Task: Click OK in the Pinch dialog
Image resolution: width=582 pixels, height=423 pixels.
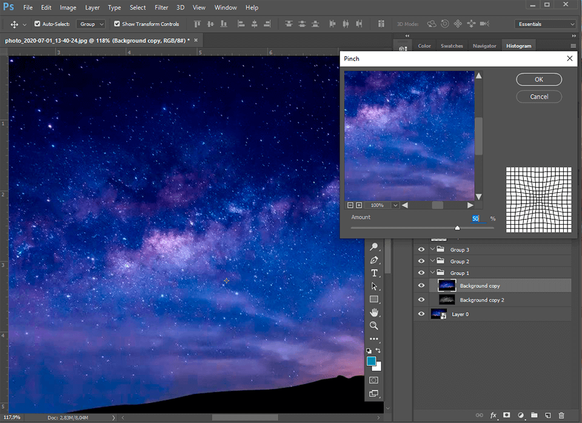Action: [538, 79]
